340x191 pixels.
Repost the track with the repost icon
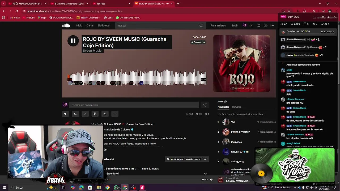point(75,114)
